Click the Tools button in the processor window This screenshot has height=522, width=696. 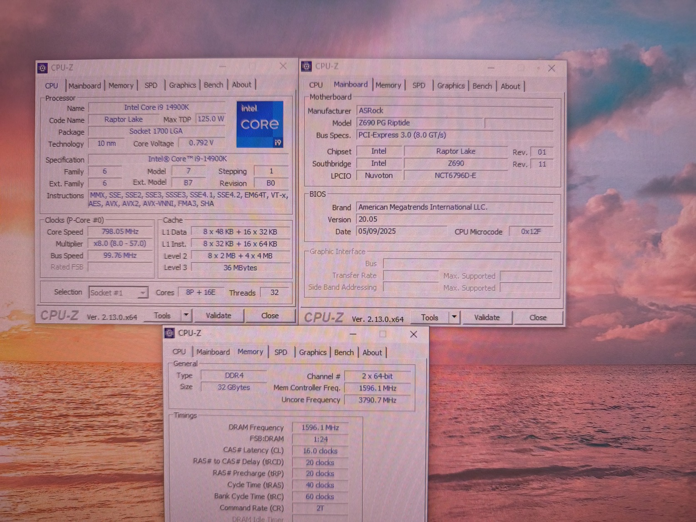pos(162,316)
